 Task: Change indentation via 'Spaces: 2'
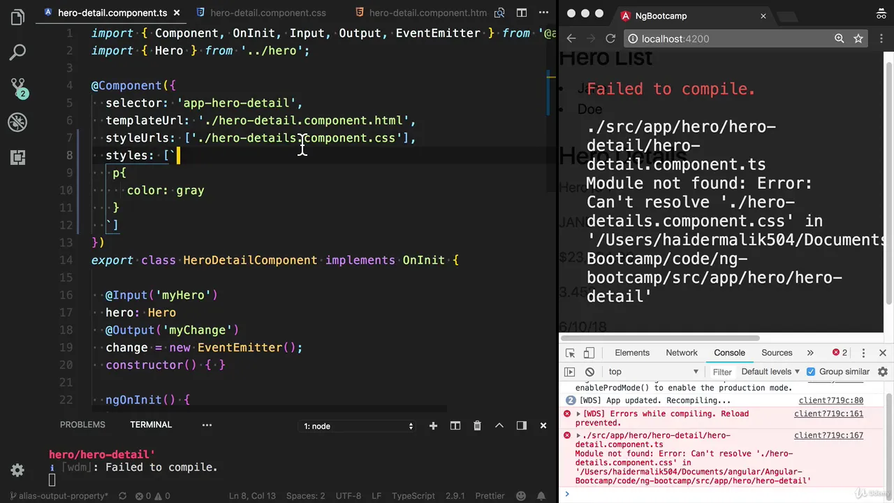[305, 496]
